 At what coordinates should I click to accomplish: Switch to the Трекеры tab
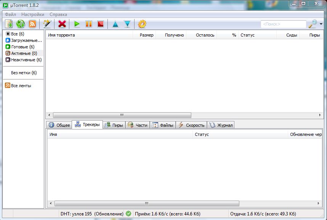[87, 124]
